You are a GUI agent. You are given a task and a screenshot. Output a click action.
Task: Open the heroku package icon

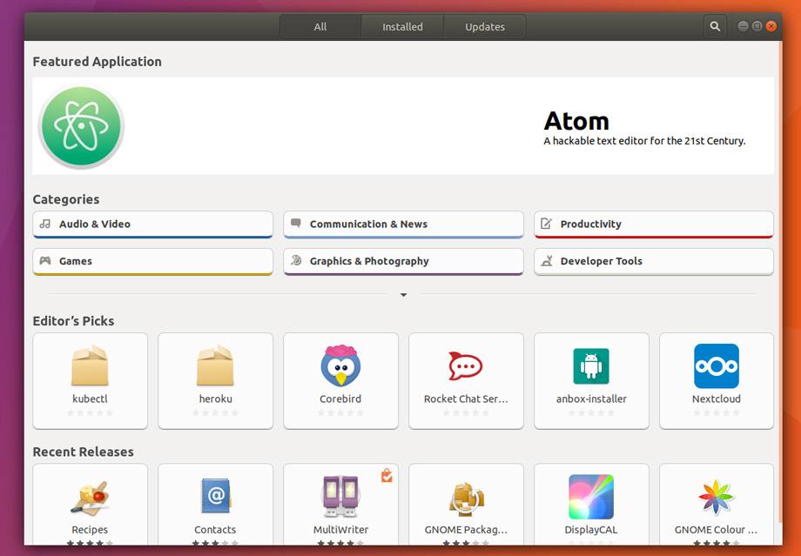(x=215, y=365)
